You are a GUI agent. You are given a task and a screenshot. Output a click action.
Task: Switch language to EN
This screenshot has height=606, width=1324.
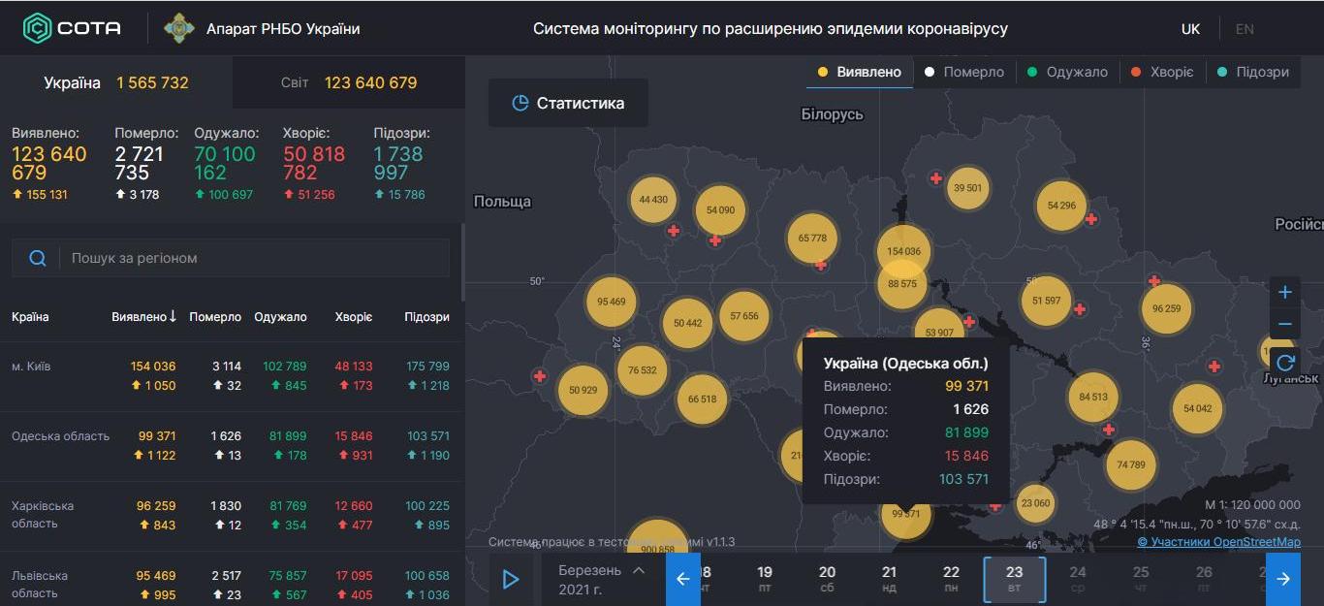(1245, 29)
